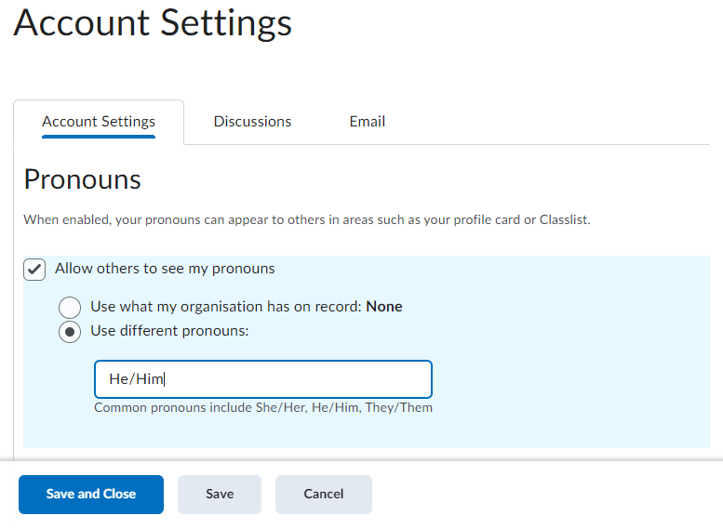Viewport: 723px width, 529px height.
Task: Click the empty right side of the pronouns field
Action: [354, 379]
